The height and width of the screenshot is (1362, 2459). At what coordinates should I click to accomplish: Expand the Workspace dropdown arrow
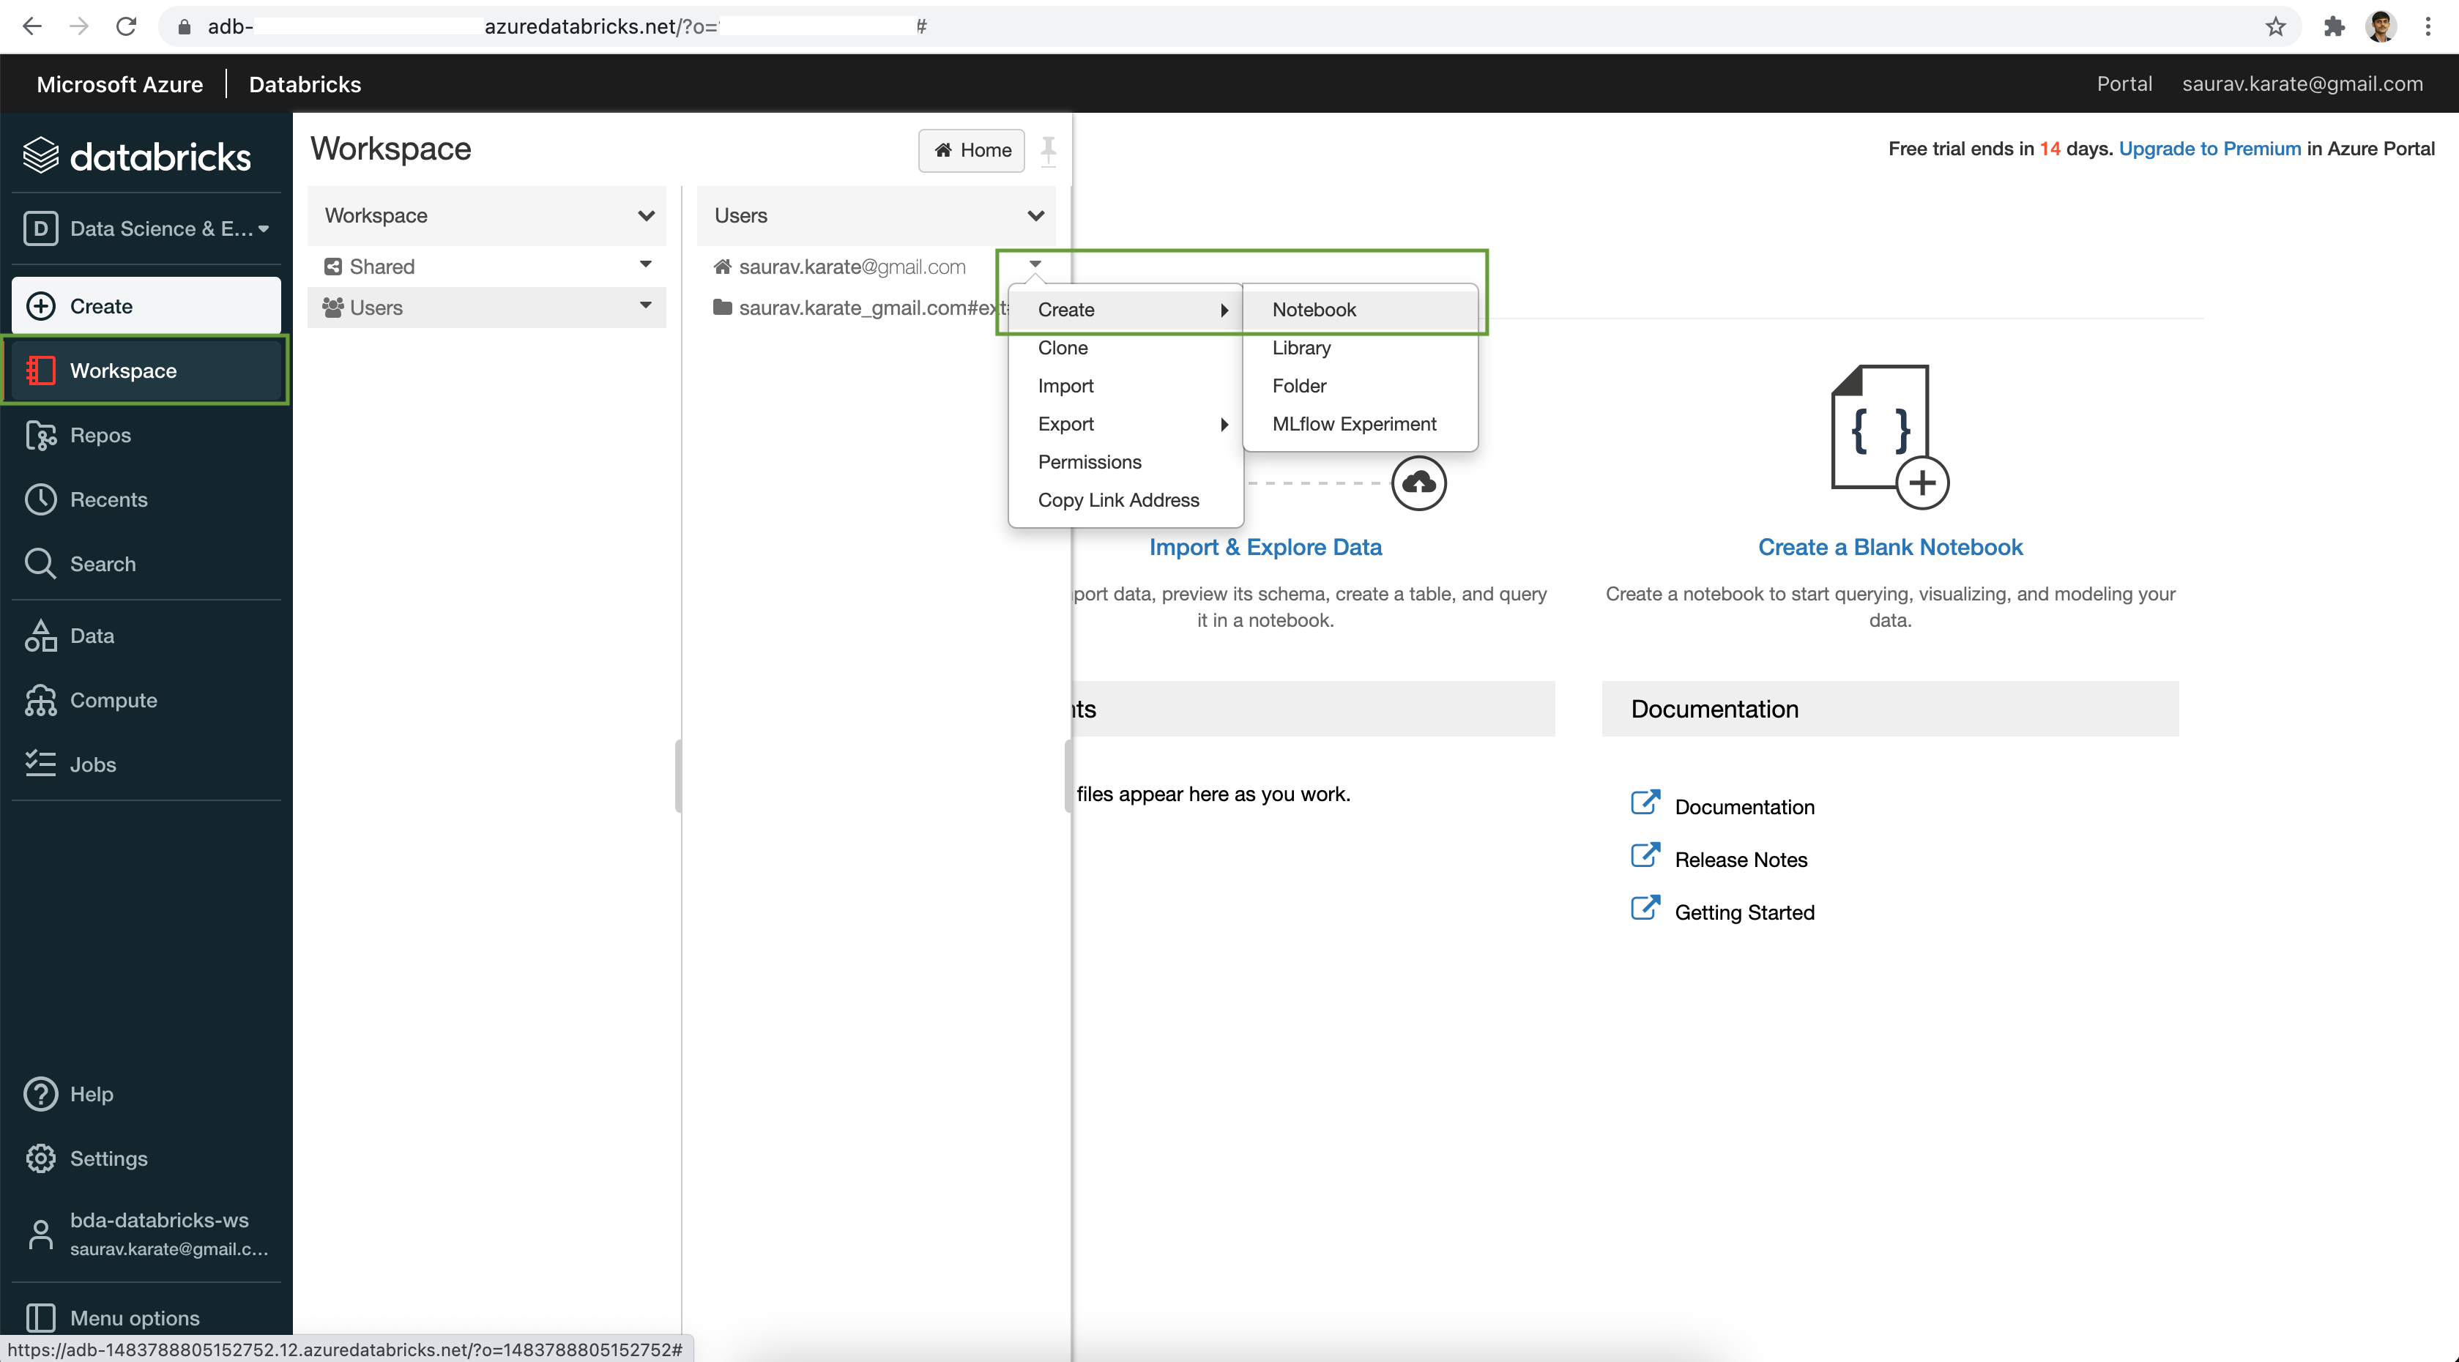[646, 215]
